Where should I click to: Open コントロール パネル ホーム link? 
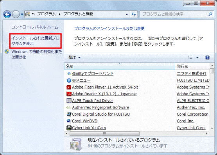click(x=35, y=27)
